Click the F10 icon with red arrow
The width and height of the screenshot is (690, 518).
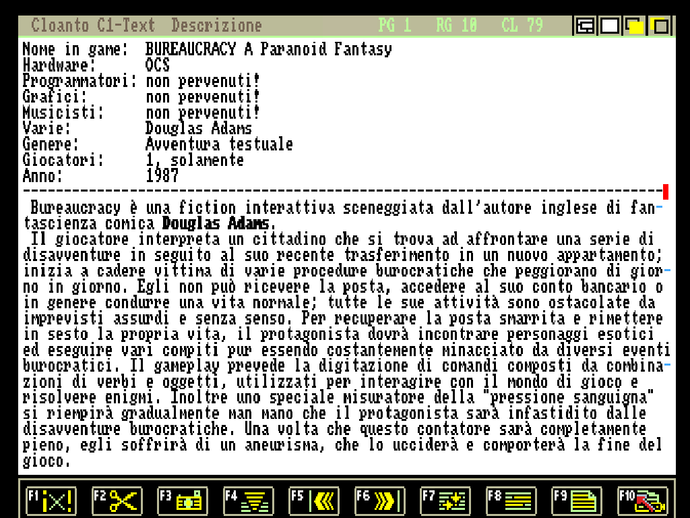click(x=643, y=501)
